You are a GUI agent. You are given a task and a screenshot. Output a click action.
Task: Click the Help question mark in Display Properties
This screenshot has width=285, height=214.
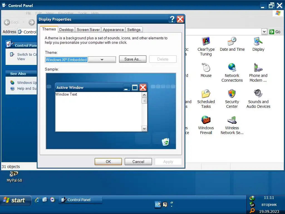tap(172, 19)
